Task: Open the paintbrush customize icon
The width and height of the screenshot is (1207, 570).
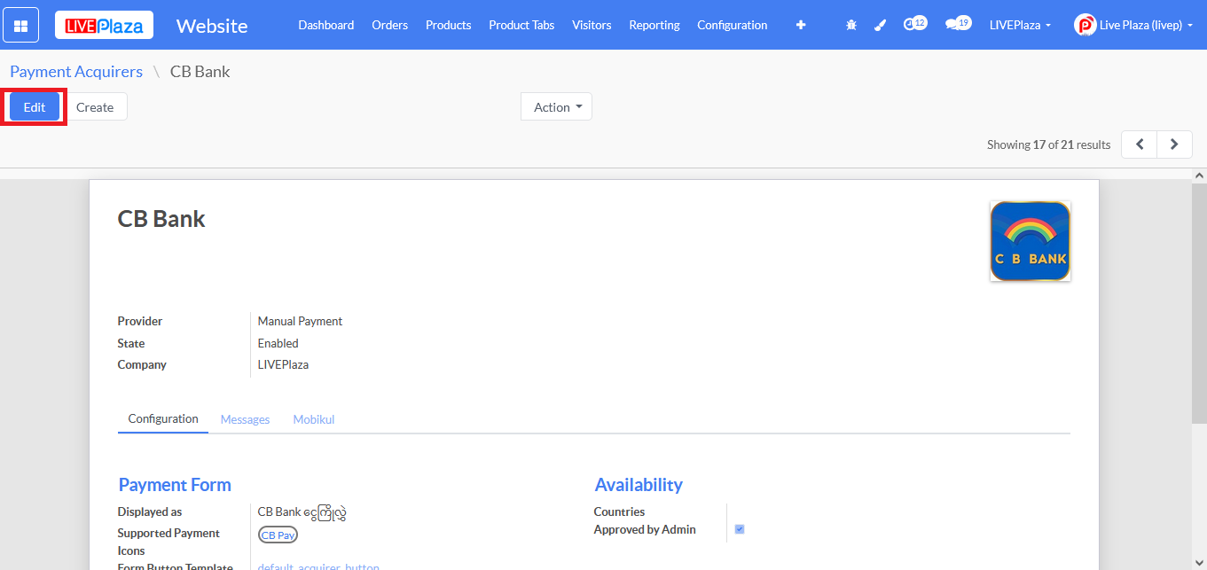Action: (x=880, y=25)
